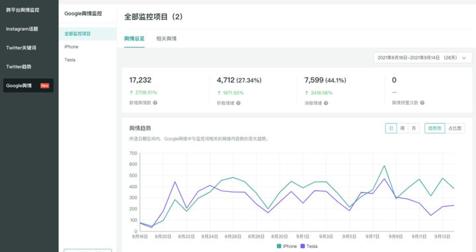The width and height of the screenshot is (476, 252).
Task: Click the red New badge
Action: (x=45, y=86)
